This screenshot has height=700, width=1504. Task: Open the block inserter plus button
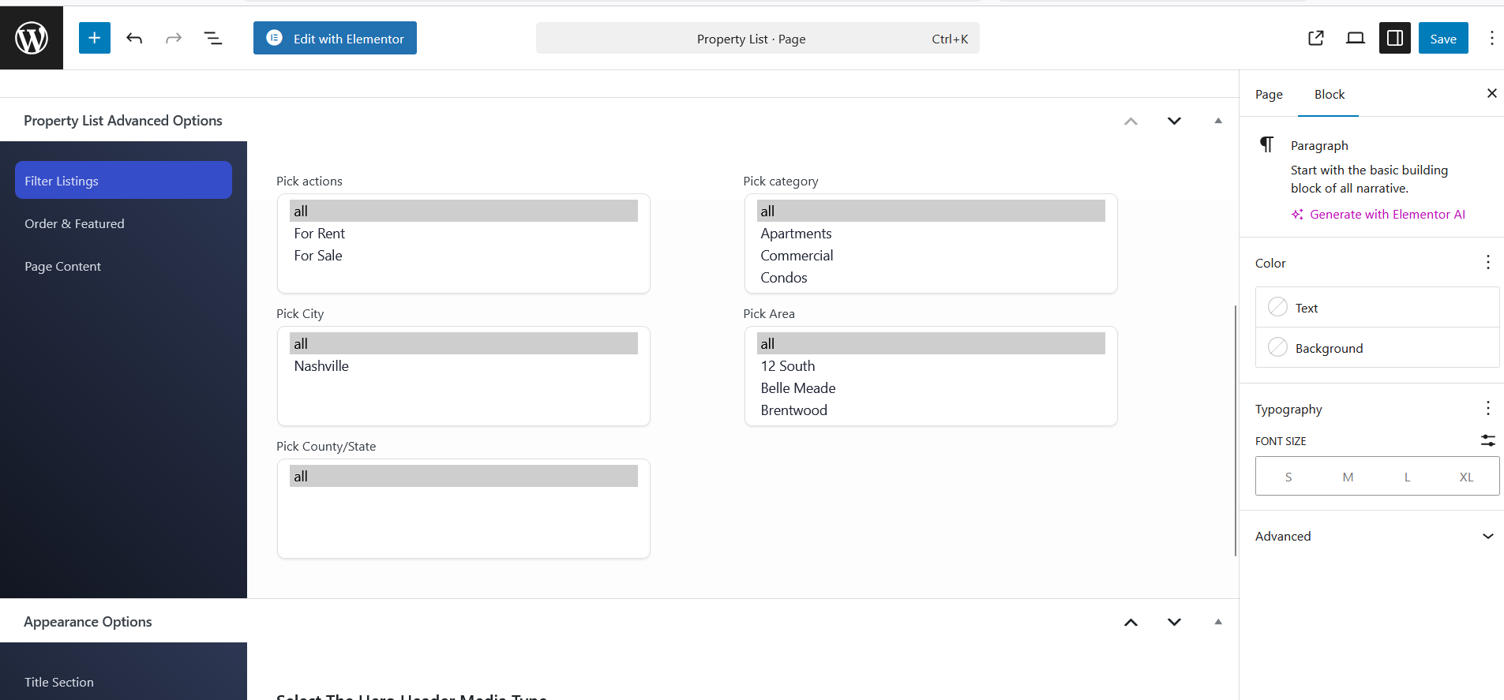pyautogui.click(x=94, y=38)
